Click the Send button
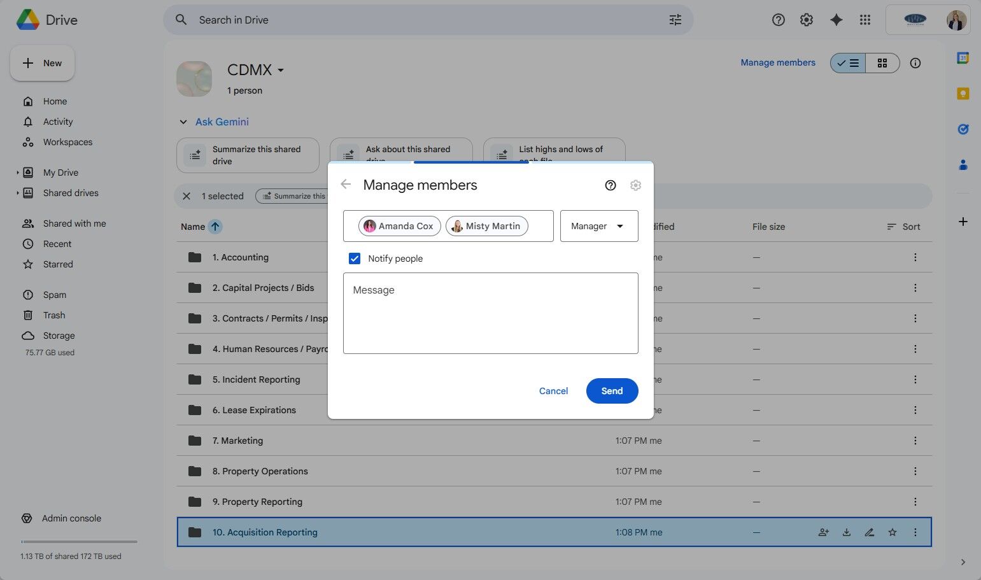This screenshot has width=981, height=580. 611,391
